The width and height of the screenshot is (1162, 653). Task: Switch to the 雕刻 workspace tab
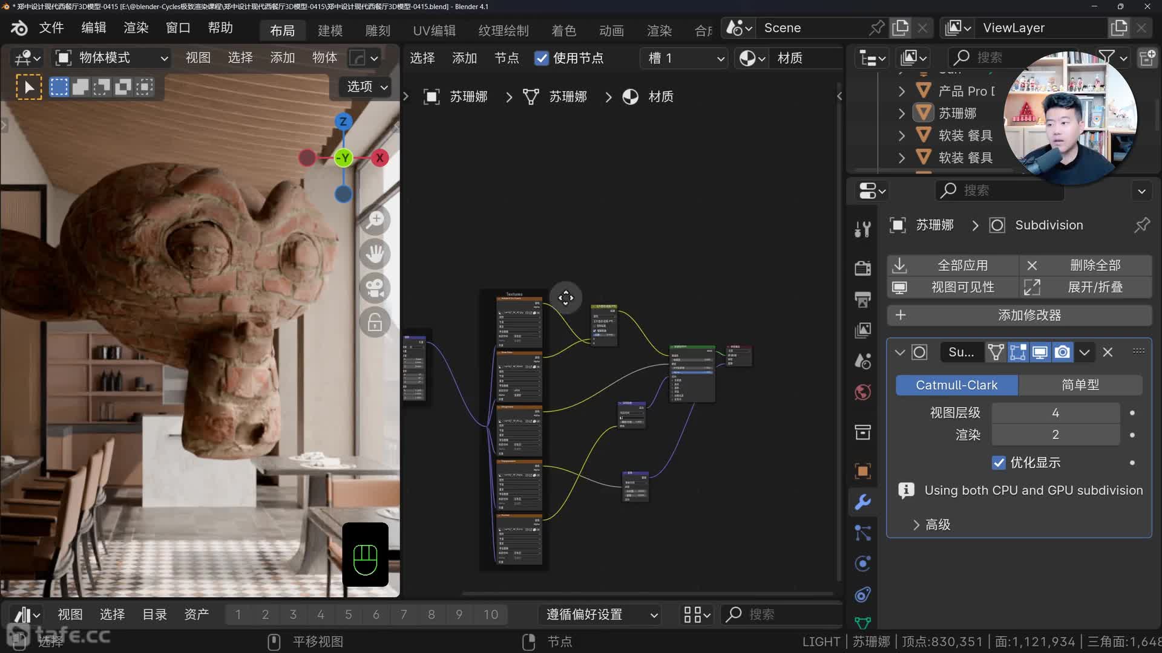[x=378, y=30]
